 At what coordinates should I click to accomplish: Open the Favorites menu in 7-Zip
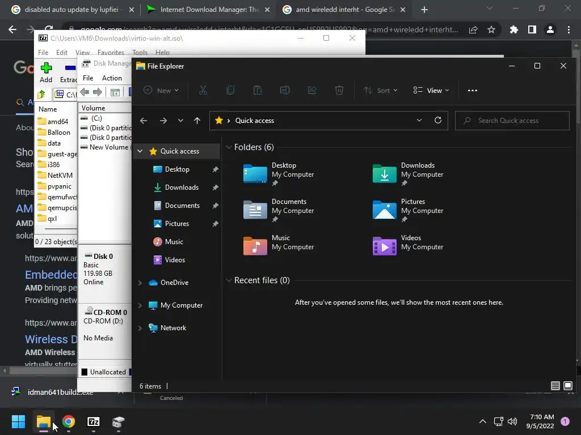pos(111,52)
